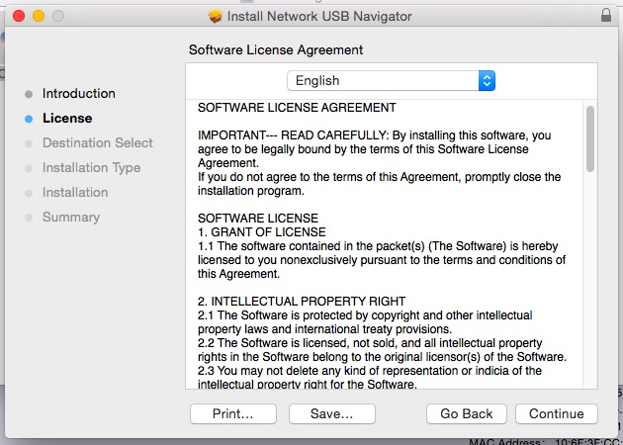Click the '1. GRANT OF LICENSE' line
The height and width of the screenshot is (445, 623).
pyautogui.click(x=262, y=232)
